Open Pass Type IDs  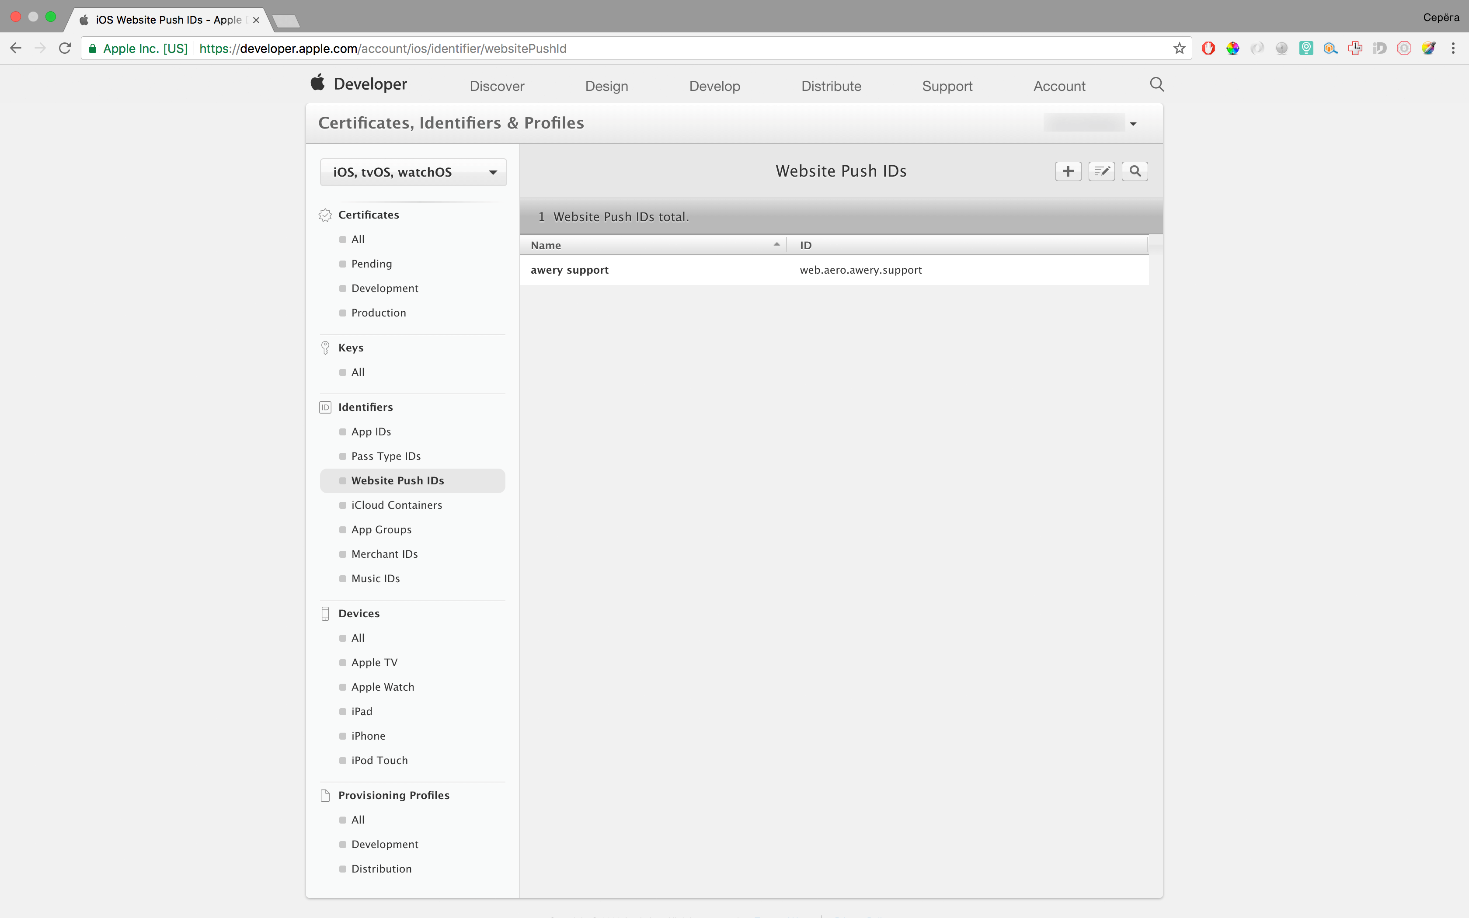click(x=386, y=456)
